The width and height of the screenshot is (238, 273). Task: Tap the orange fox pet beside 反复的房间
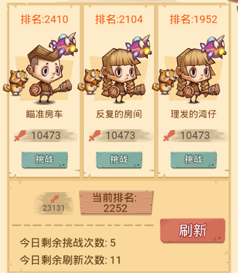(90, 82)
